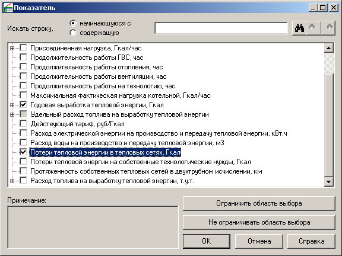Uncheck 'Потери тепловой энергии в тепловых сетях'
342x256 pixels.
pyautogui.click(x=23, y=152)
